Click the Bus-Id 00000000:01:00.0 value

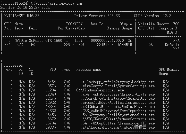click(x=107, y=41)
